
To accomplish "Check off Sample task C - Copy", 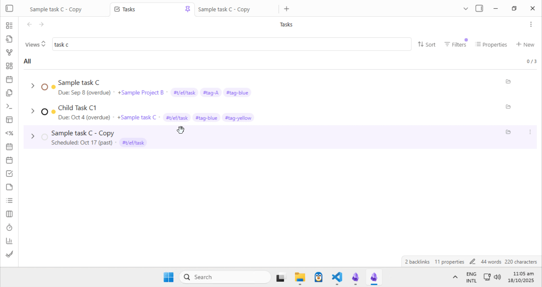I will click(x=44, y=137).
